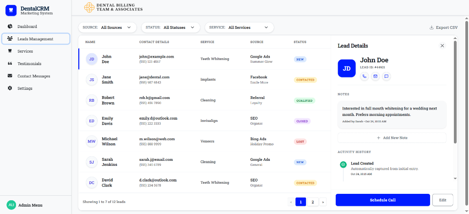Go to page 2 of leads

pos(312,202)
